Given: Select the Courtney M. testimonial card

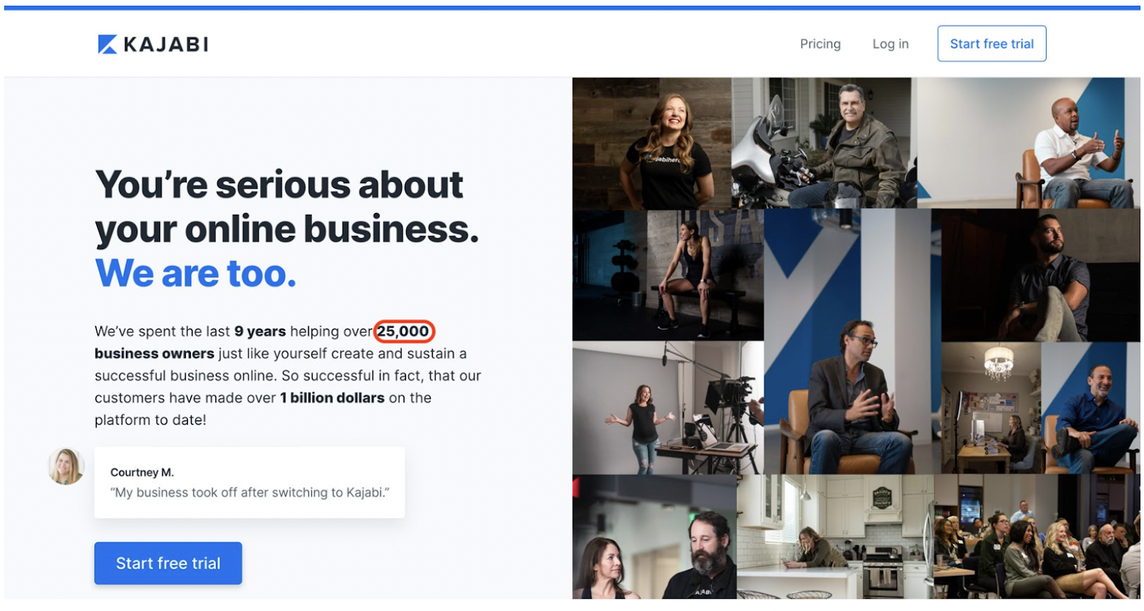Looking at the screenshot, I should pos(250,483).
